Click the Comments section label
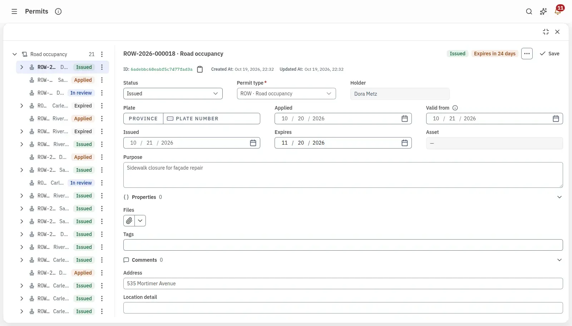572x326 pixels. pos(144,260)
